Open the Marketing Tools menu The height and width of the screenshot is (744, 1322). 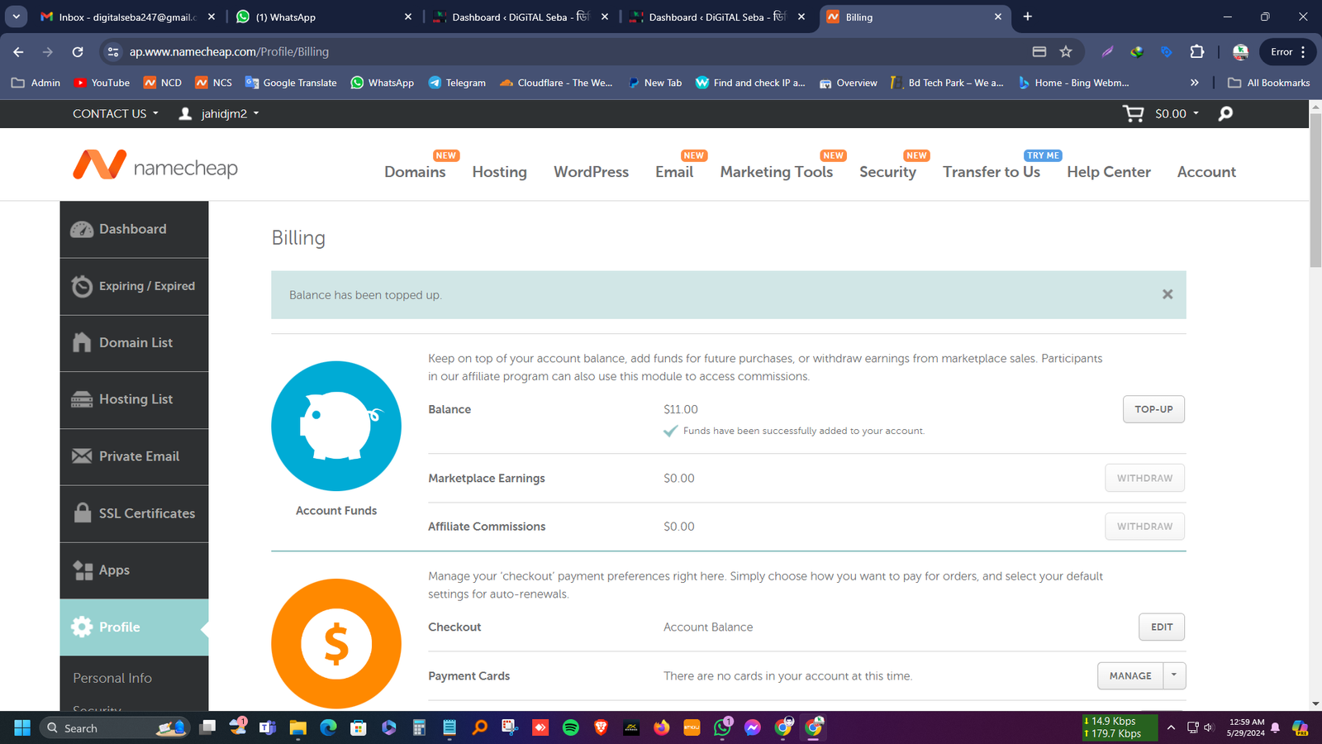coord(777,172)
